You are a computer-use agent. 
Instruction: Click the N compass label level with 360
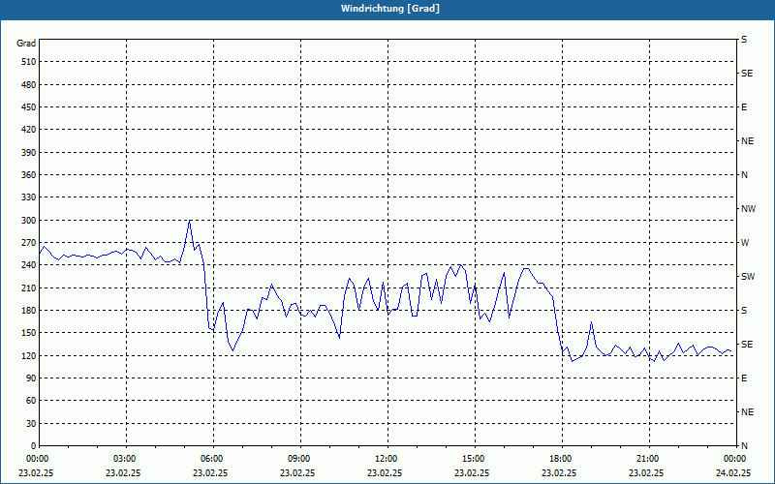pyautogui.click(x=744, y=175)
